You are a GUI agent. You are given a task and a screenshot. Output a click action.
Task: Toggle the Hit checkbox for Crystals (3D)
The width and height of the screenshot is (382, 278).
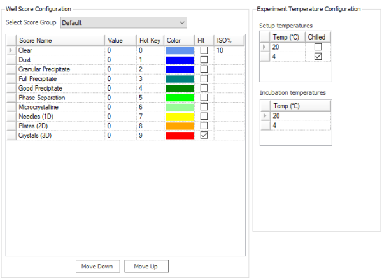tap(204, 136)
